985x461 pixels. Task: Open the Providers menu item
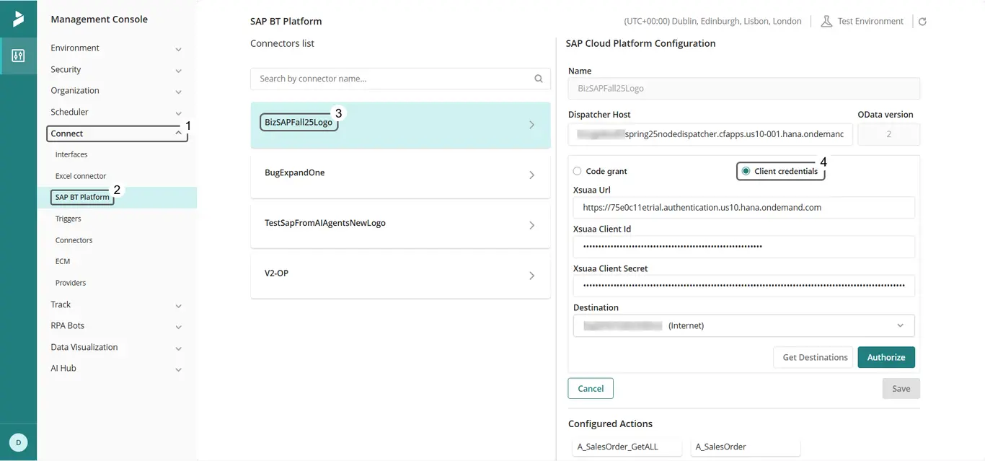pyautogui.click(x=71, y=283)
